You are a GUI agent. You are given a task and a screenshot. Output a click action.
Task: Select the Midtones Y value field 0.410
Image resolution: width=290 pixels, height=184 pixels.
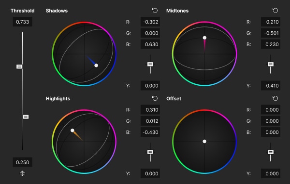[271, 86]
